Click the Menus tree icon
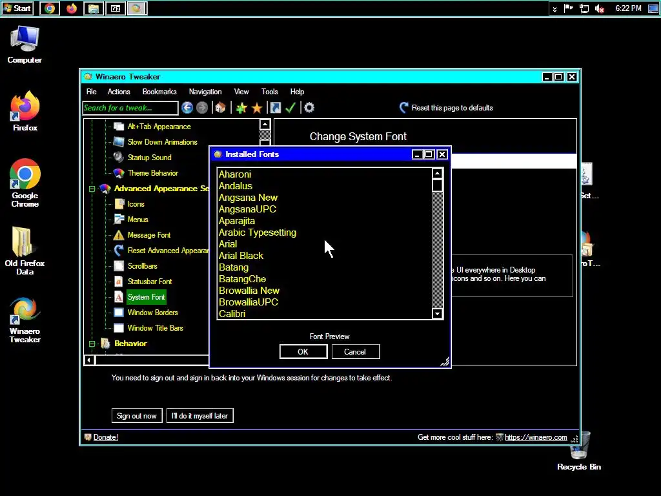This screenshot has width=661, height=496. click(119, 220)
